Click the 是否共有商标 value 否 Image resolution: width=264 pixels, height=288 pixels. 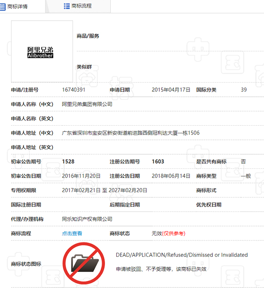(x=243, y=162)
